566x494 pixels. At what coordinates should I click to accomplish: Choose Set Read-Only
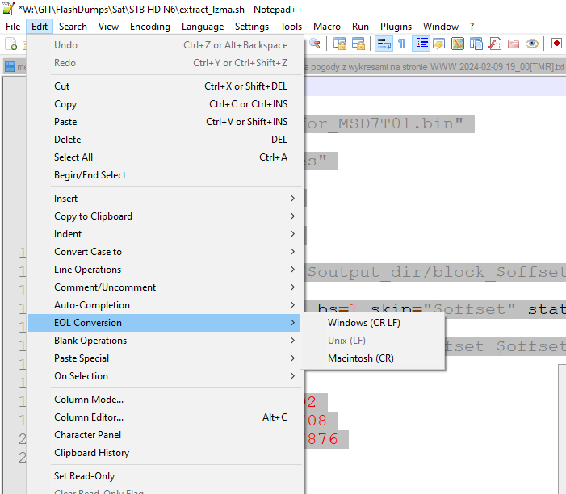tap(166, 476)
